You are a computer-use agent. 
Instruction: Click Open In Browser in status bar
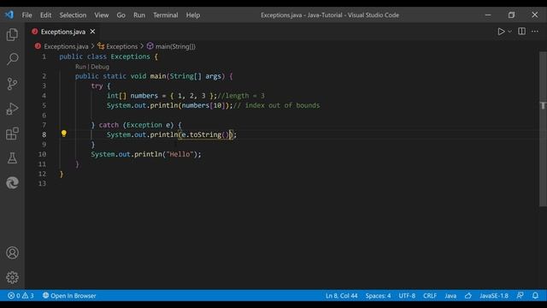(69, 295)
